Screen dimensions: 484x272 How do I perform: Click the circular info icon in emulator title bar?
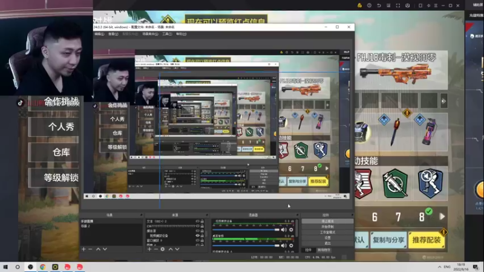click(369, 5)
